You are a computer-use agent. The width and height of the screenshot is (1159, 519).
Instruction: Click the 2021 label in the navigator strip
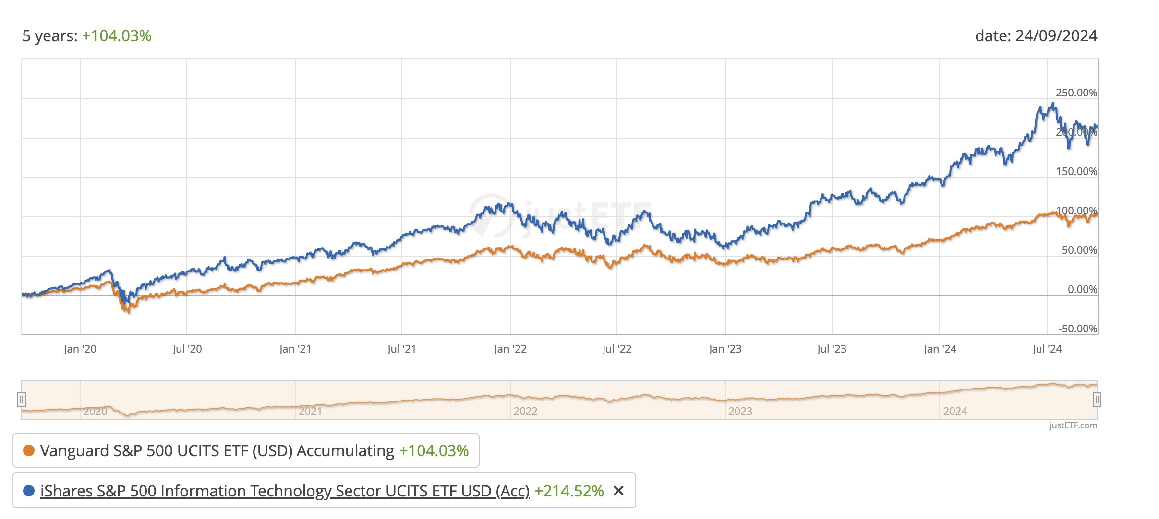310,411
